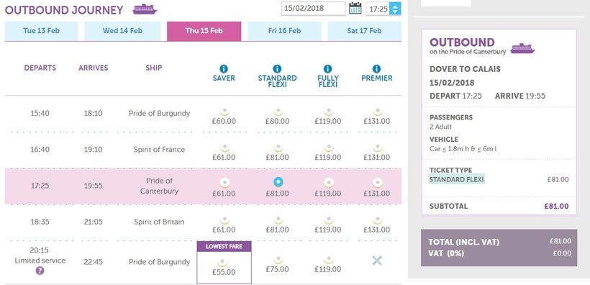
Task: Click the 15/02/2018 date input field
Action: pos(314,9)
